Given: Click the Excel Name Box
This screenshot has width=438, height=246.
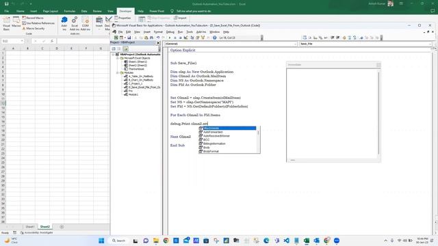Looking at the screenshot, I should (11, 41).
